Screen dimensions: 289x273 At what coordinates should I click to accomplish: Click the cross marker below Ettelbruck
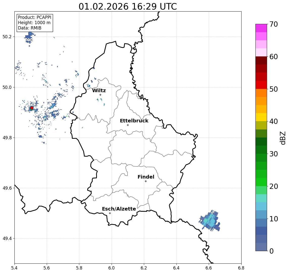(x=128, y=125)
